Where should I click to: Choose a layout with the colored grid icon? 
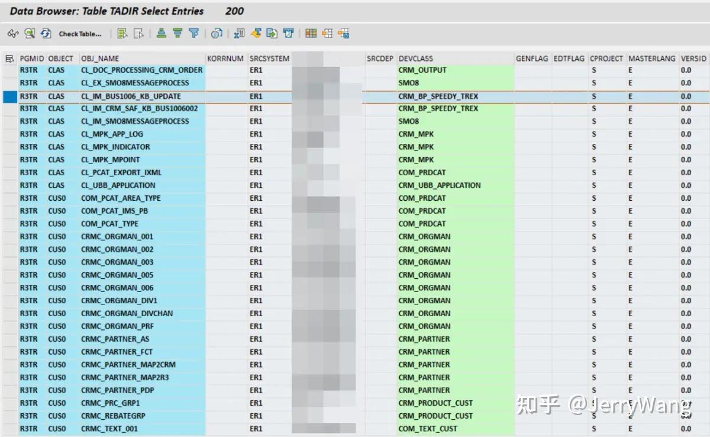pos(311,33)
